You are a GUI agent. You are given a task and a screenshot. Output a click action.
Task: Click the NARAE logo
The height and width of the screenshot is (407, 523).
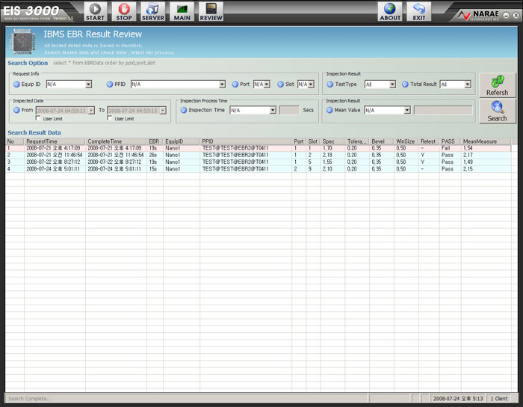coord(478,15)
